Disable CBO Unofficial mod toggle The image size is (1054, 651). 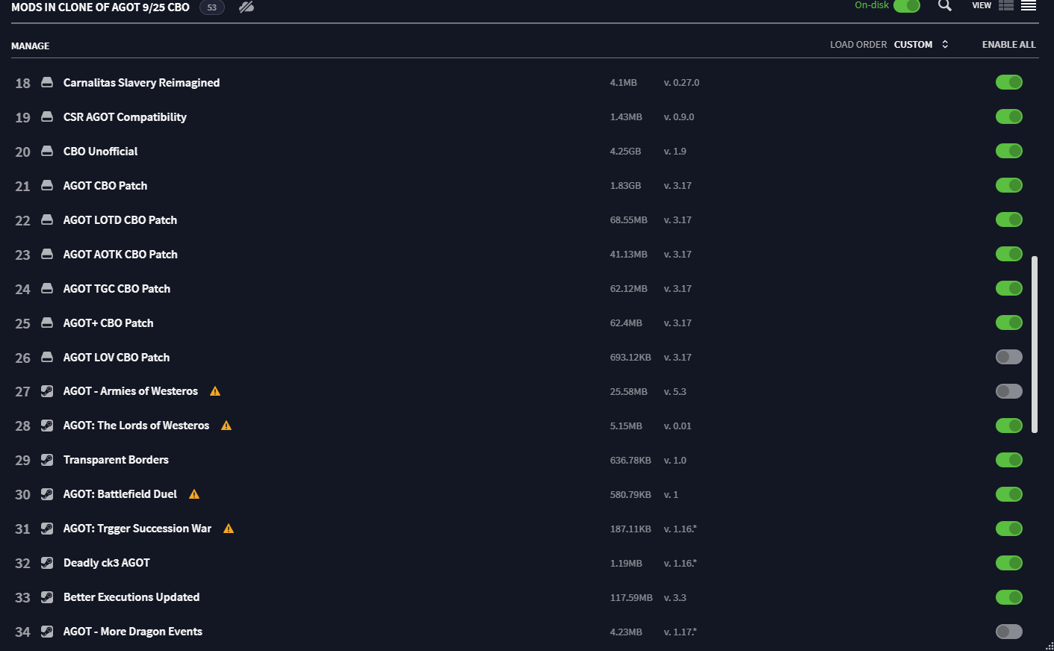tap(1009, 151)
